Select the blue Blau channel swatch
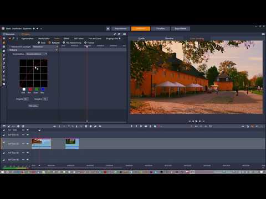Viewport: 266px width, 199px height. pos(43,90)
